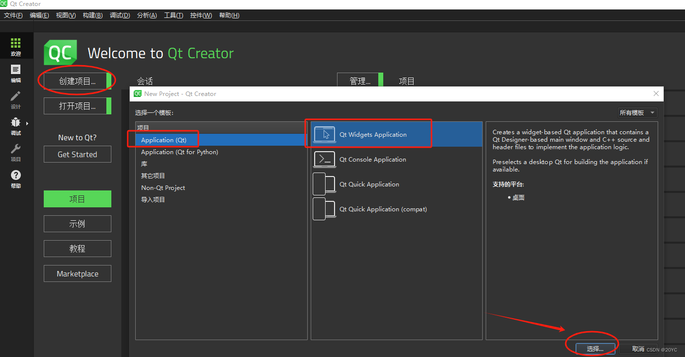
Task: Open the 控件(W) menu
Action: [201, 15]
